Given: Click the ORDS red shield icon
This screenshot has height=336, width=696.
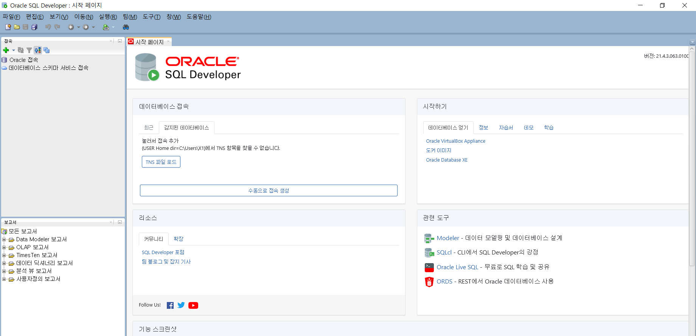Looking at the screenshot, I should (429, 282).
